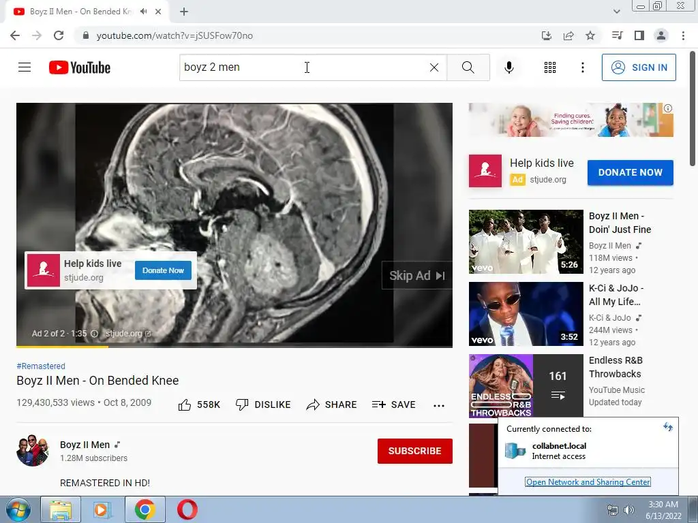
Task: Reload the page with refresh icon
Action: (59, 35)
